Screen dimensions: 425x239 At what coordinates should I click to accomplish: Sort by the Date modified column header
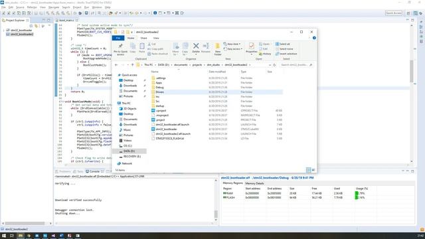(217, 72)
